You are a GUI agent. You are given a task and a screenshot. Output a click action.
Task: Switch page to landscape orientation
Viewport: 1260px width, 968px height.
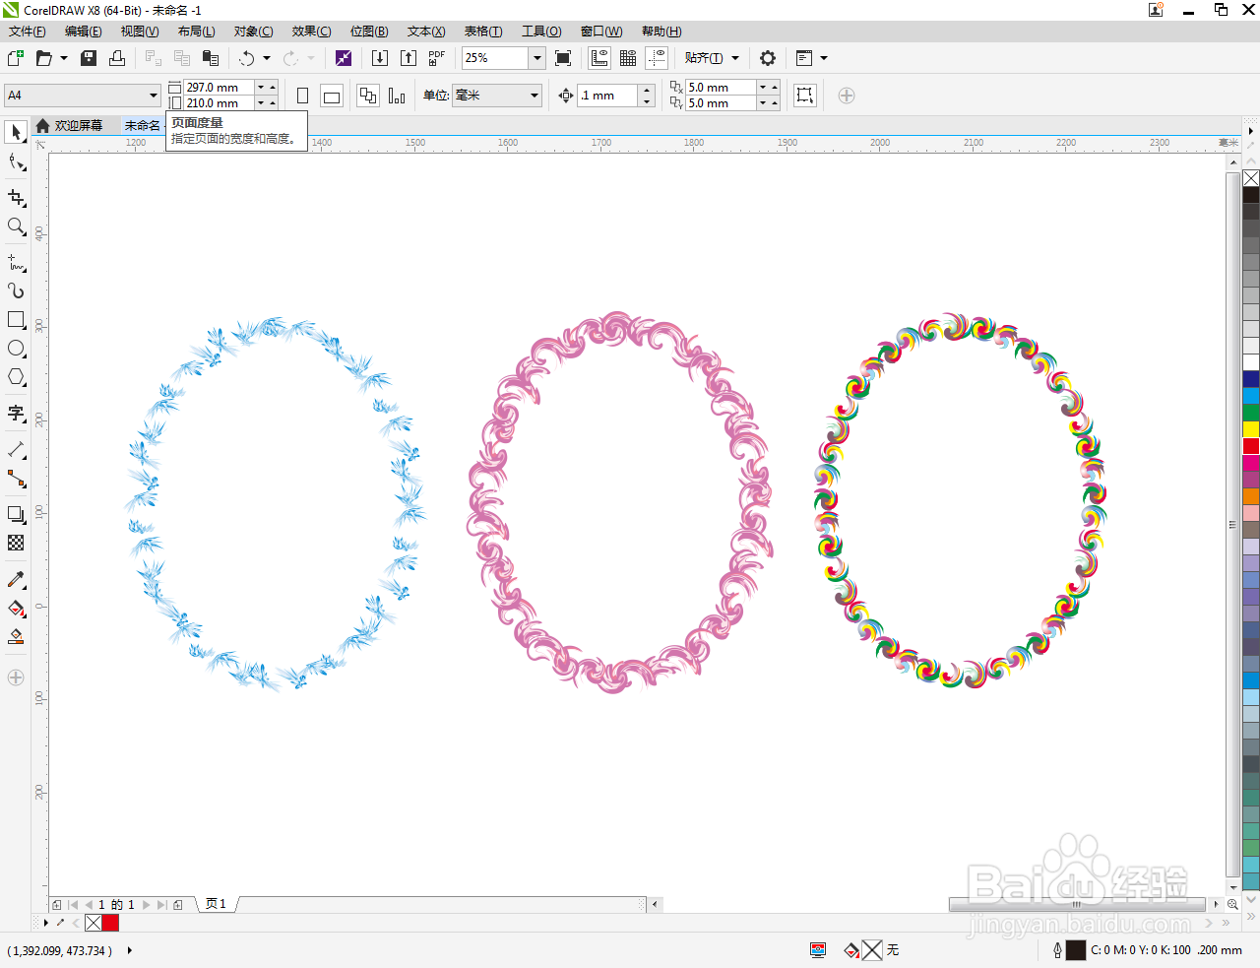pos(332,96)
